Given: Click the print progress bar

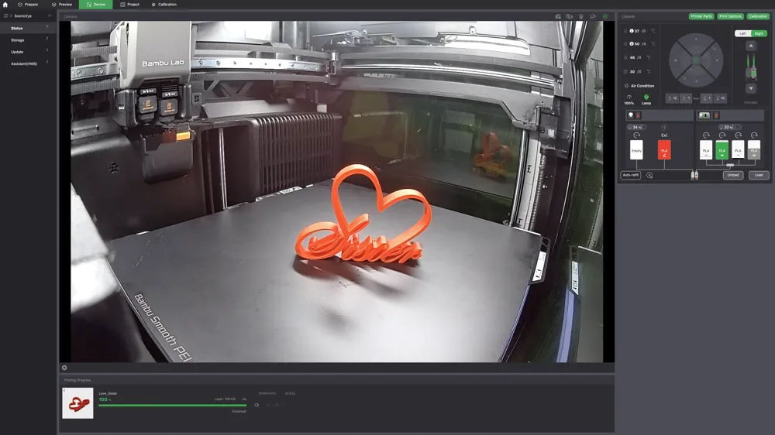Looking at the screenshot, I should [x=173, y=406].
